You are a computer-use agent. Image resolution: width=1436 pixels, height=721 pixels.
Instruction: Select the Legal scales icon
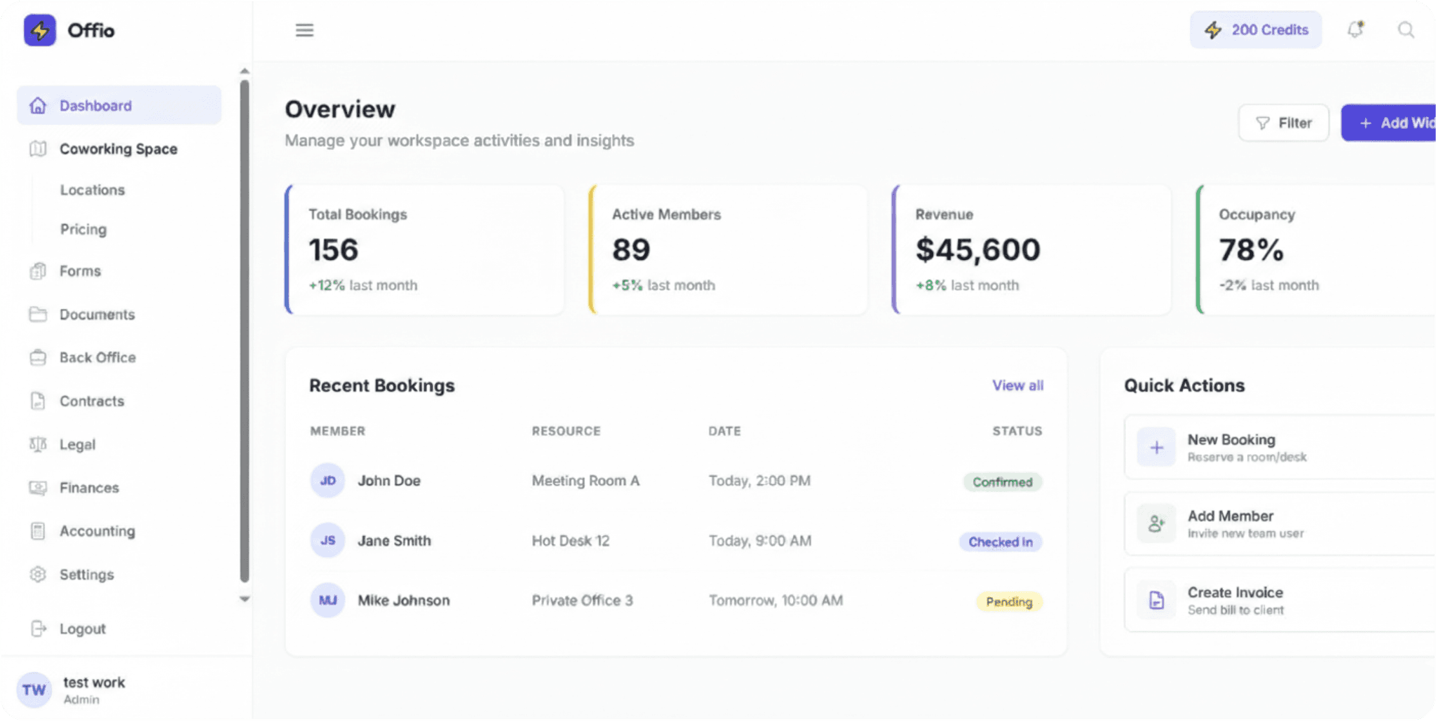point(39,444)
